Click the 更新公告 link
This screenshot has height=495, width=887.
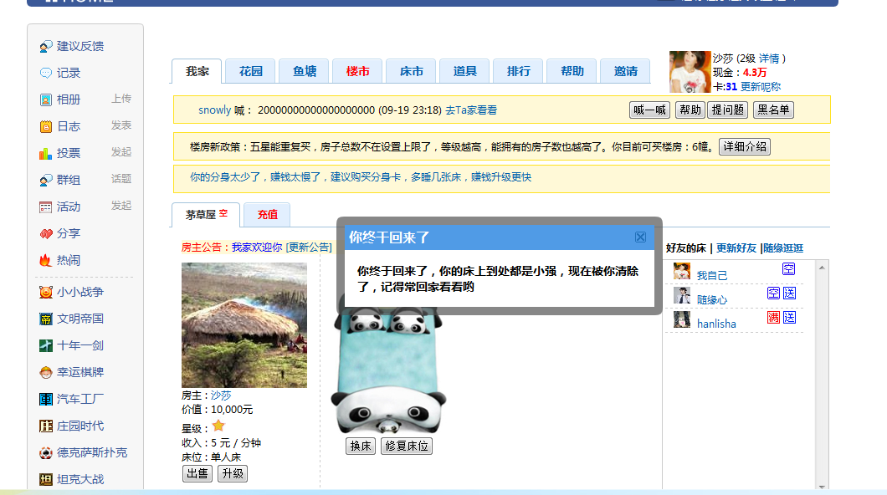(309, 247)
